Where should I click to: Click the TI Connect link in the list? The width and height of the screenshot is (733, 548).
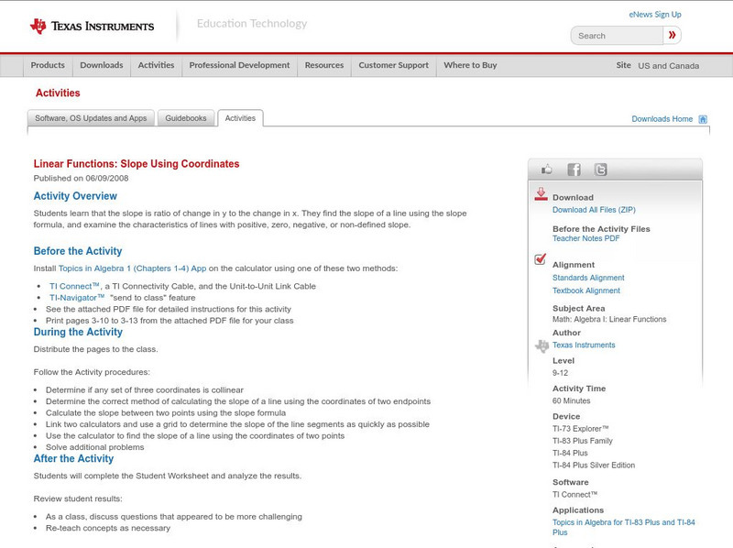coord(74,286)
